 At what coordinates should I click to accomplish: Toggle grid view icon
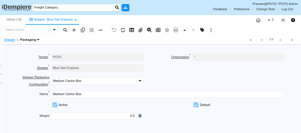(x=132, y=30)
